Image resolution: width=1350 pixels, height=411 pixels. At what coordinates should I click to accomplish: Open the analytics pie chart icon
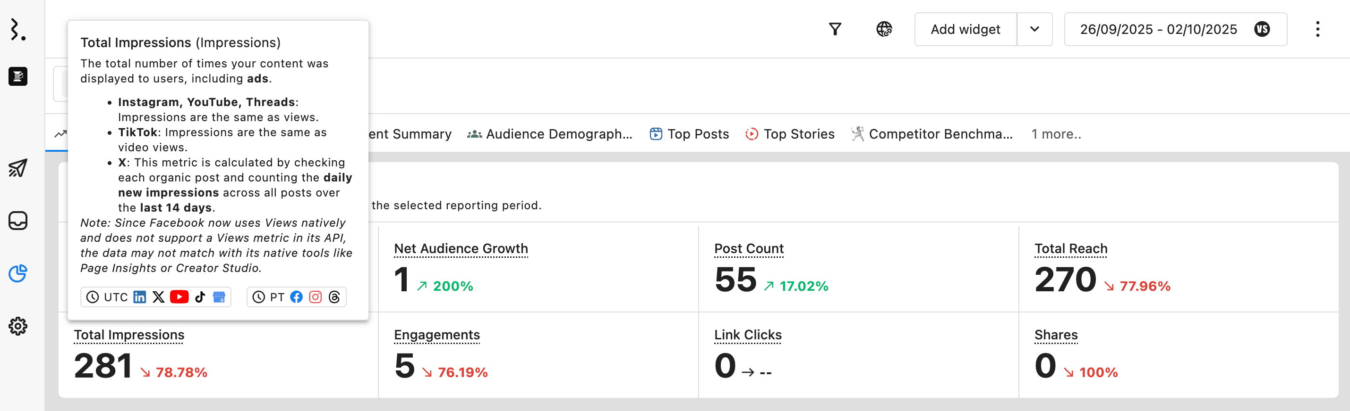[x=18, y=273]
